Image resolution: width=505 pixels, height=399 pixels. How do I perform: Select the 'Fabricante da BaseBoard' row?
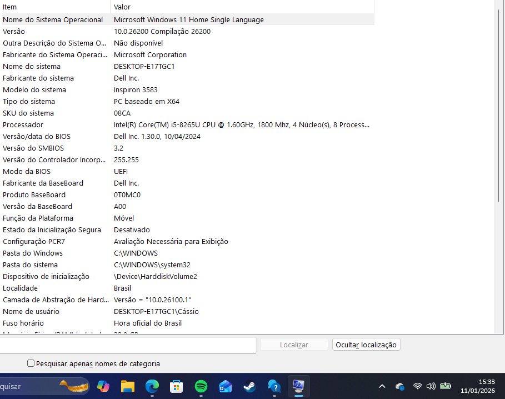pyautogui.click(x=188, y=183)
